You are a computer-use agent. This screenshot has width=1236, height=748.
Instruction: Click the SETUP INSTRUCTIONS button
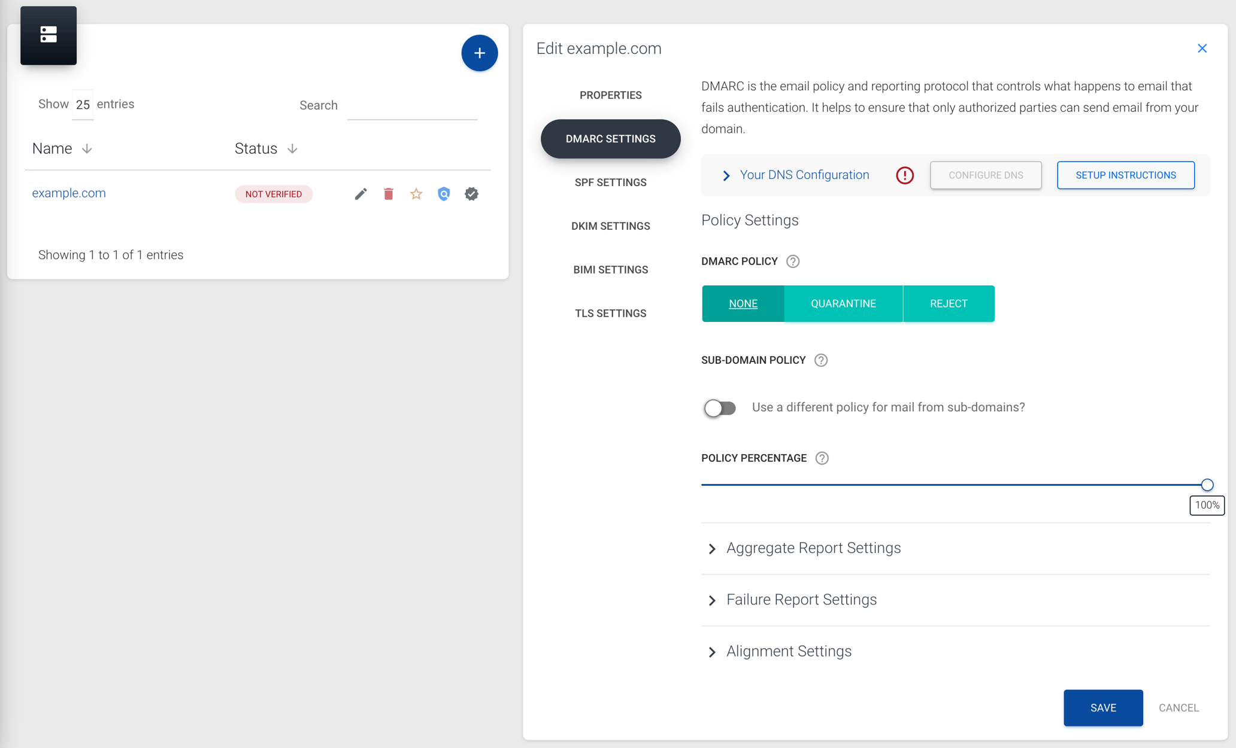[x=1126, y=175]
